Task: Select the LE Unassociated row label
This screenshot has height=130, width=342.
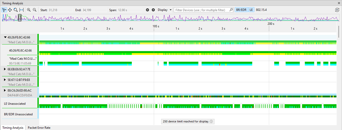Action: 15,104
